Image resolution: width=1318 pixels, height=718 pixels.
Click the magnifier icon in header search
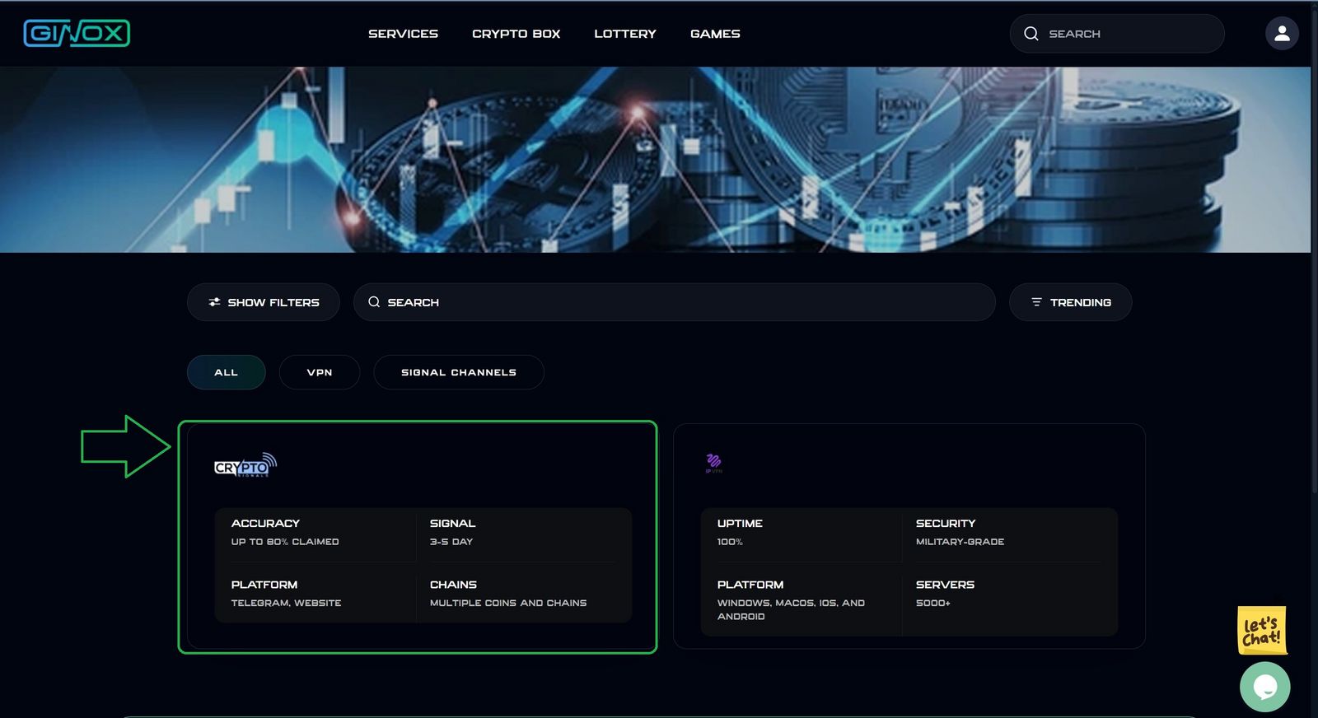click(x=1031, y=34)
